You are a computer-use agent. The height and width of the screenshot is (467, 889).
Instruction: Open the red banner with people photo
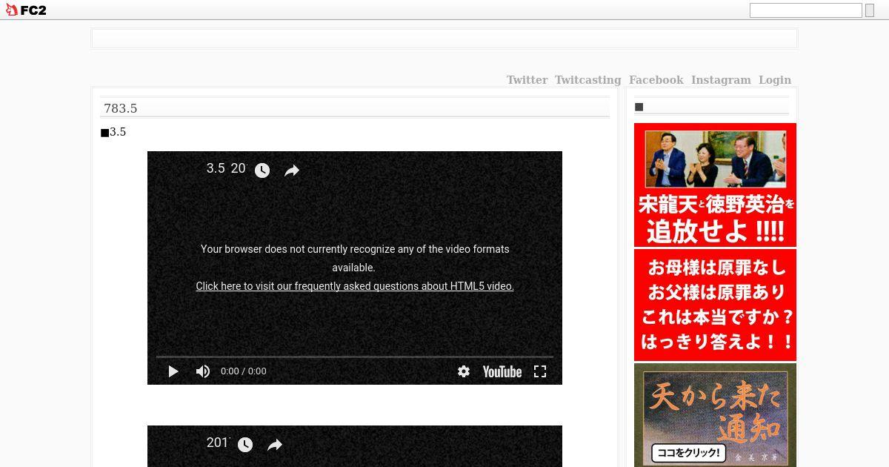tap(715, 185)
